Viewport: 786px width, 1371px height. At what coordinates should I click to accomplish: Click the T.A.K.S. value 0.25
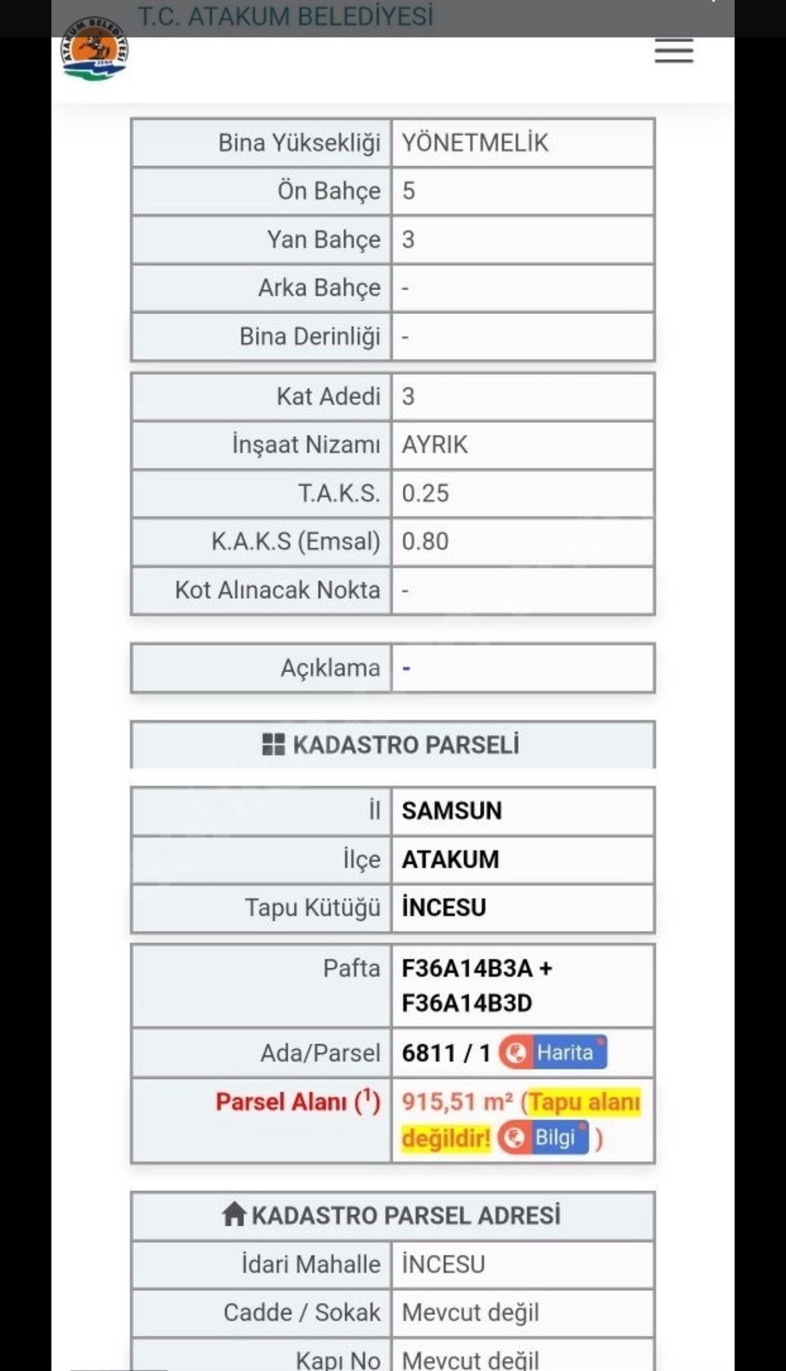click(425, 493)
